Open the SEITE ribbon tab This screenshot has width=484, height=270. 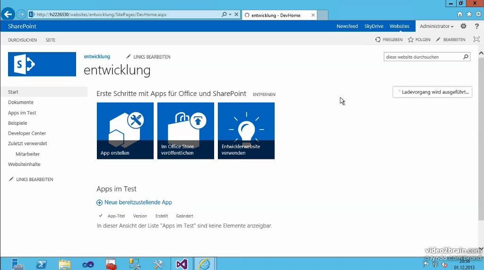click(50, 40)
